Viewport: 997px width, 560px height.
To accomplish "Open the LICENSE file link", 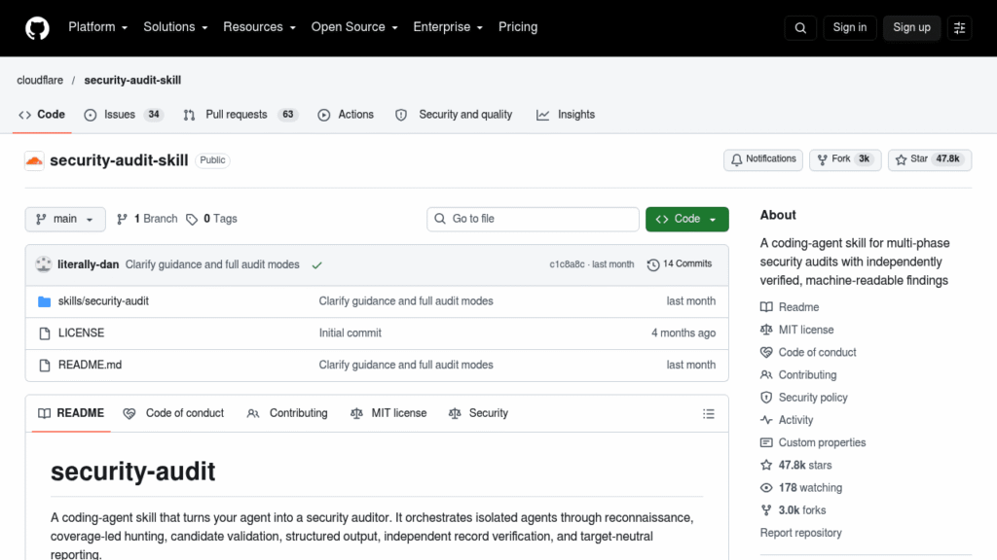I will coord(81,333).
